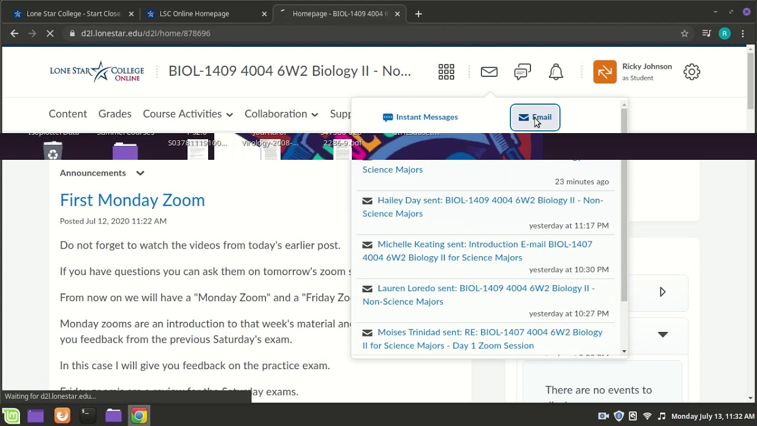757x426 pixels.
Task: Open Chrome media control icon
Action: click(706, 34)
